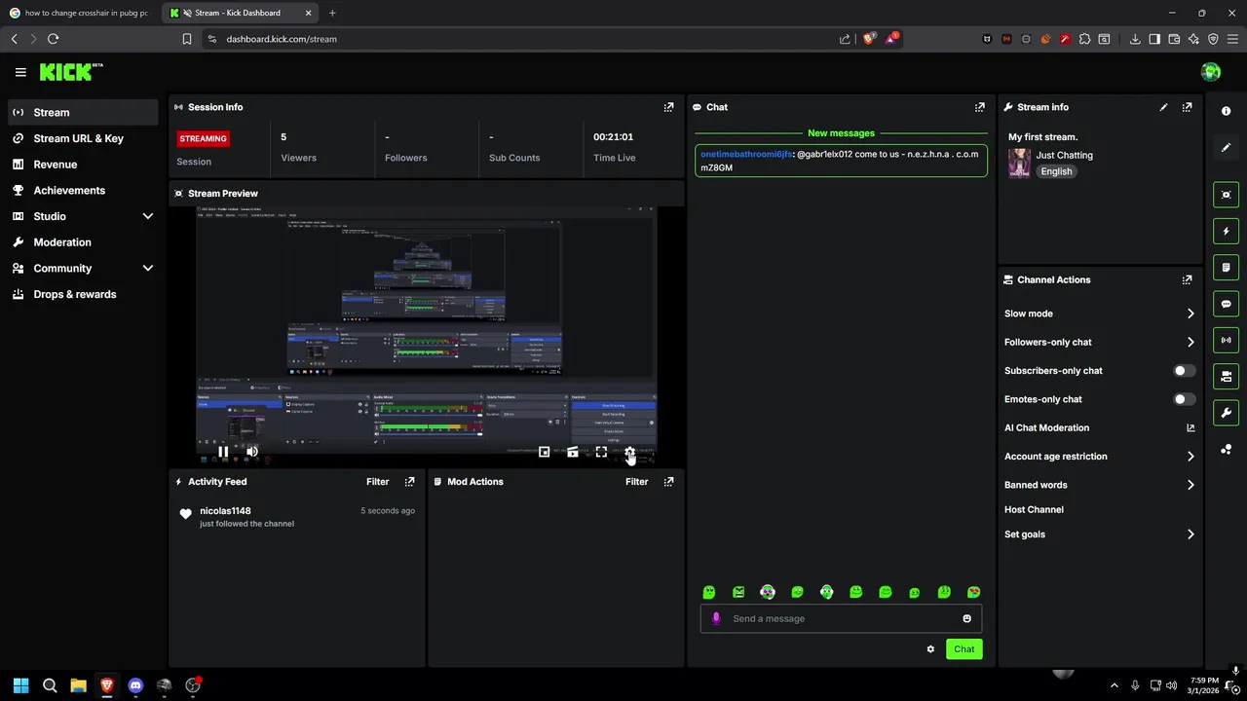Image resolution: width=1247 pixels, height=701 pixels.
Task: Open Discord from the taskbar
Action: click(x=135, y=685)
